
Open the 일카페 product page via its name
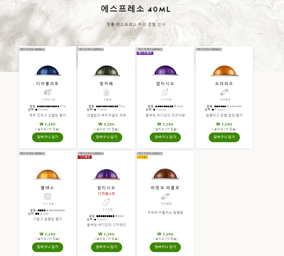point(106,83)
